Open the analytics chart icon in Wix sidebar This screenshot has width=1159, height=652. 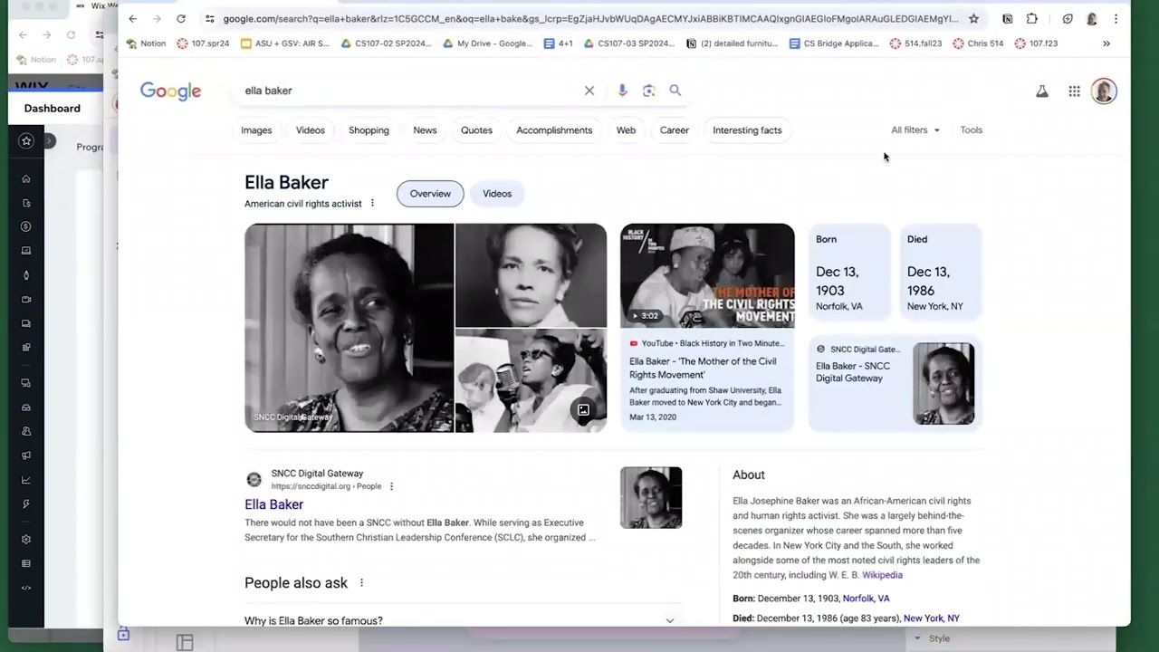click(26, 480)
